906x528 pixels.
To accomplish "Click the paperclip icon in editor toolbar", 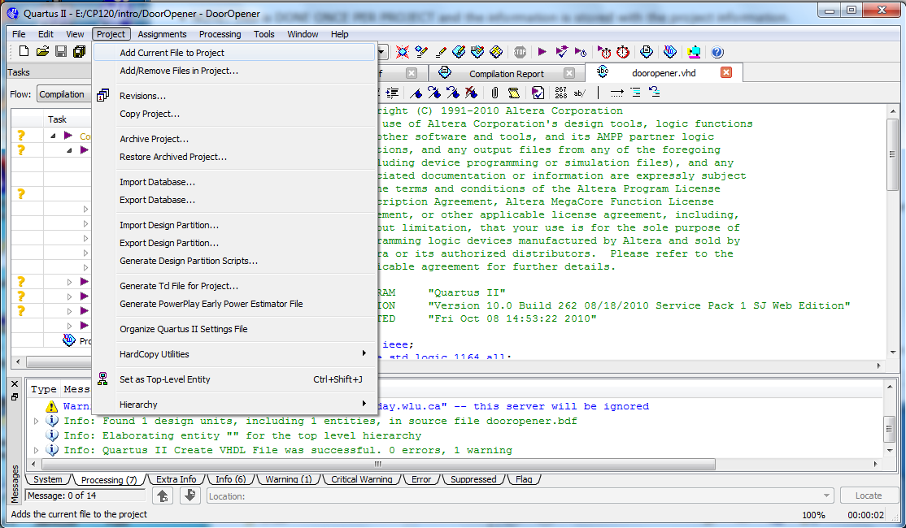I will pos(494,93).
